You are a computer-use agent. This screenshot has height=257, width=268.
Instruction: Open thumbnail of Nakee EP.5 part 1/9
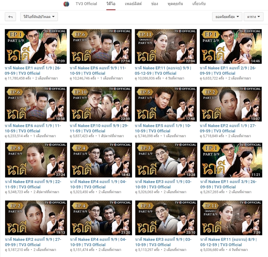166,104
